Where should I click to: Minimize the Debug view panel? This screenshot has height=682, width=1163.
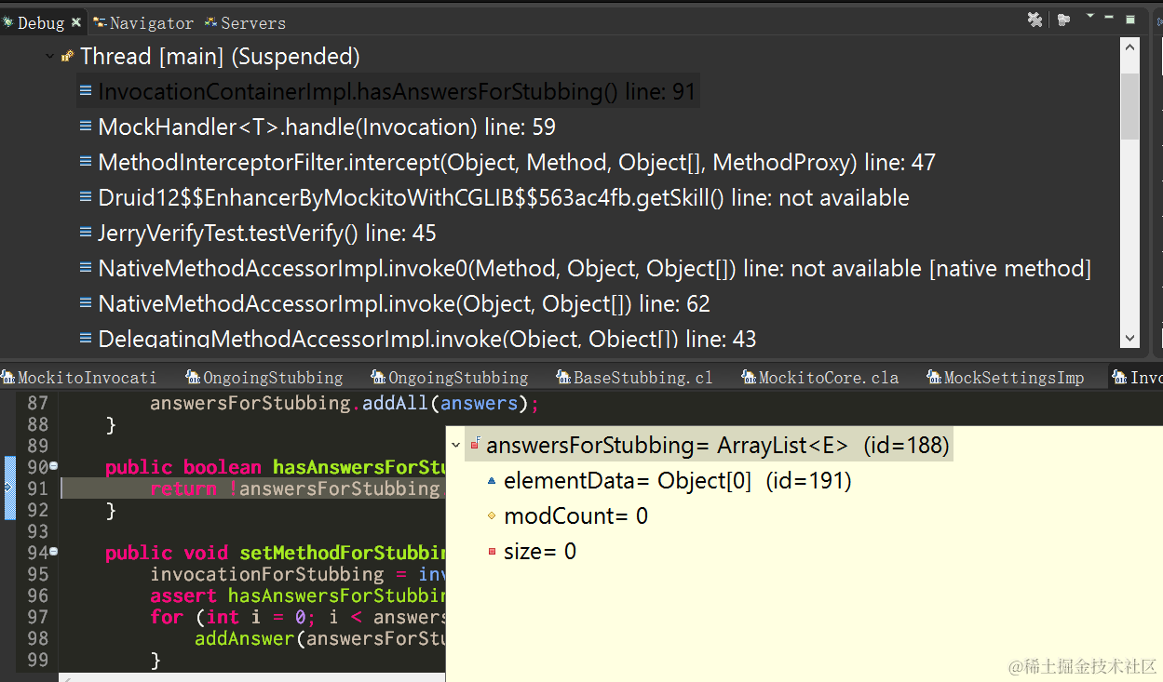click(x=1109, y=18)
